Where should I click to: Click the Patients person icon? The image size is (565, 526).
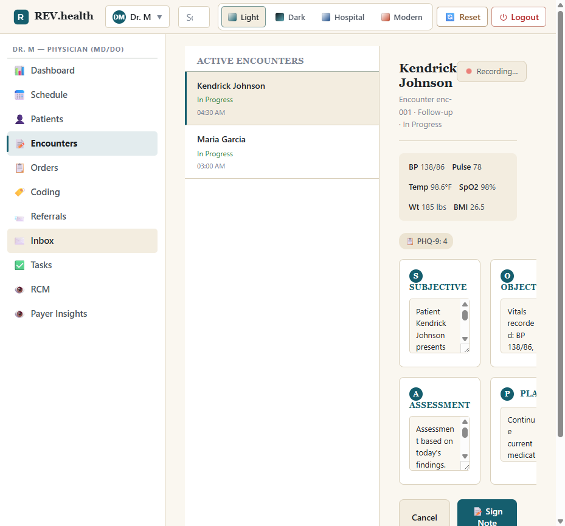point(19,119)
